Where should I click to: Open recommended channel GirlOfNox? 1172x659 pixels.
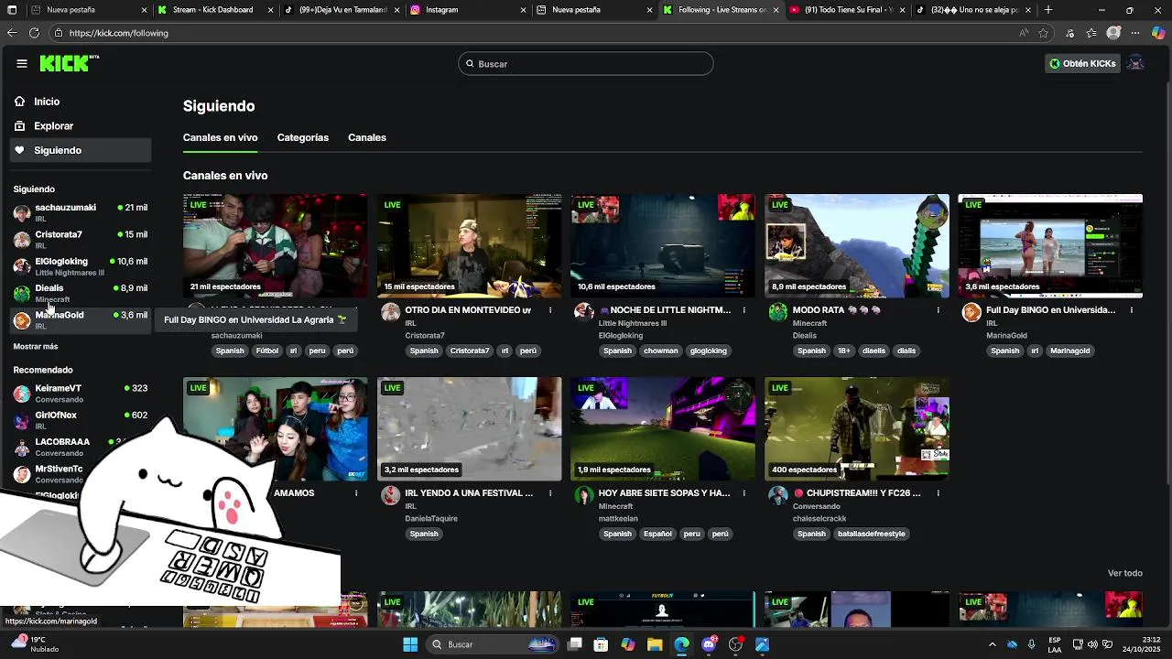[x=81, y=419]
